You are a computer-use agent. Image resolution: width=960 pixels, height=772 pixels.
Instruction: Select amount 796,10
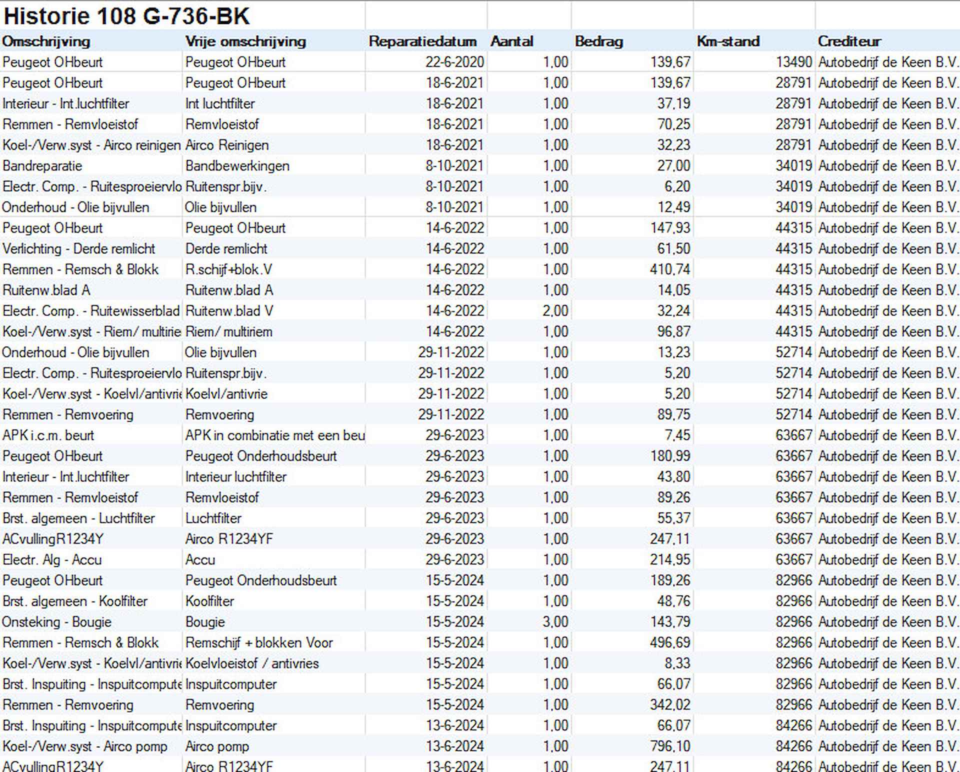[x=670, y=746]
